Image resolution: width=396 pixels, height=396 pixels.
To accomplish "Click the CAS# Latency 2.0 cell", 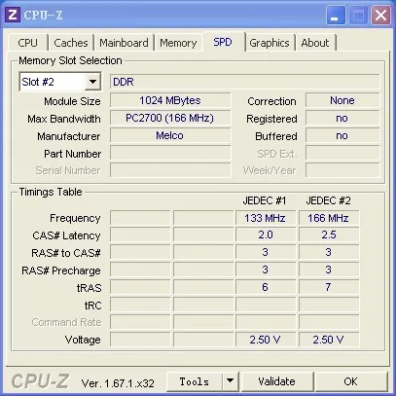I will click(266, 234).
